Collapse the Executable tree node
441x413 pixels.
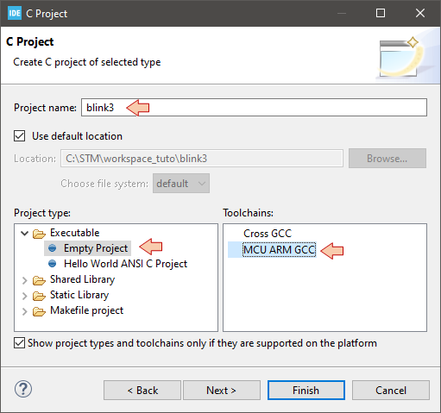(25, 233)
